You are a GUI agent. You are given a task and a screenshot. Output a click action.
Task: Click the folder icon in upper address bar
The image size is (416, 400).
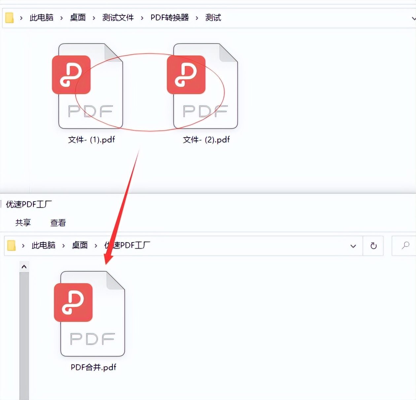tap(10, 18)
